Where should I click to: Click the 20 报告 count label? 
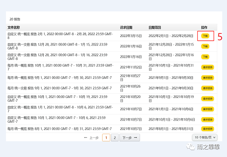(x=15, y=19)
